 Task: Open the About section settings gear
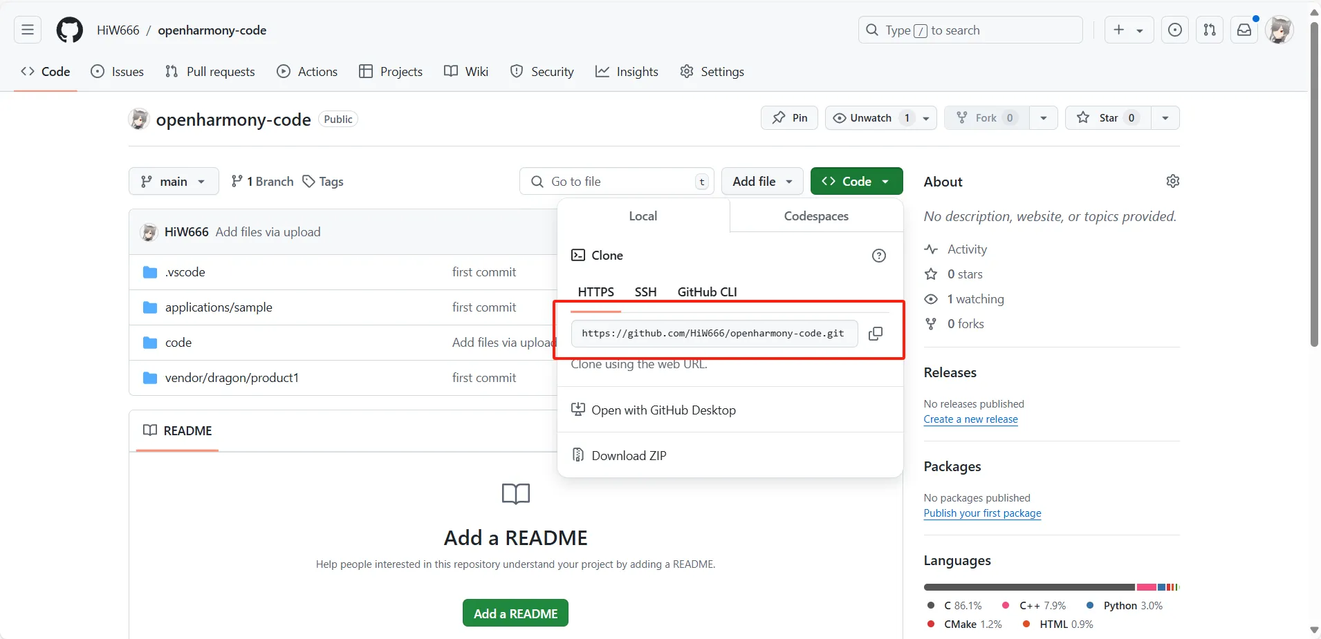[x=1172, y=181]
